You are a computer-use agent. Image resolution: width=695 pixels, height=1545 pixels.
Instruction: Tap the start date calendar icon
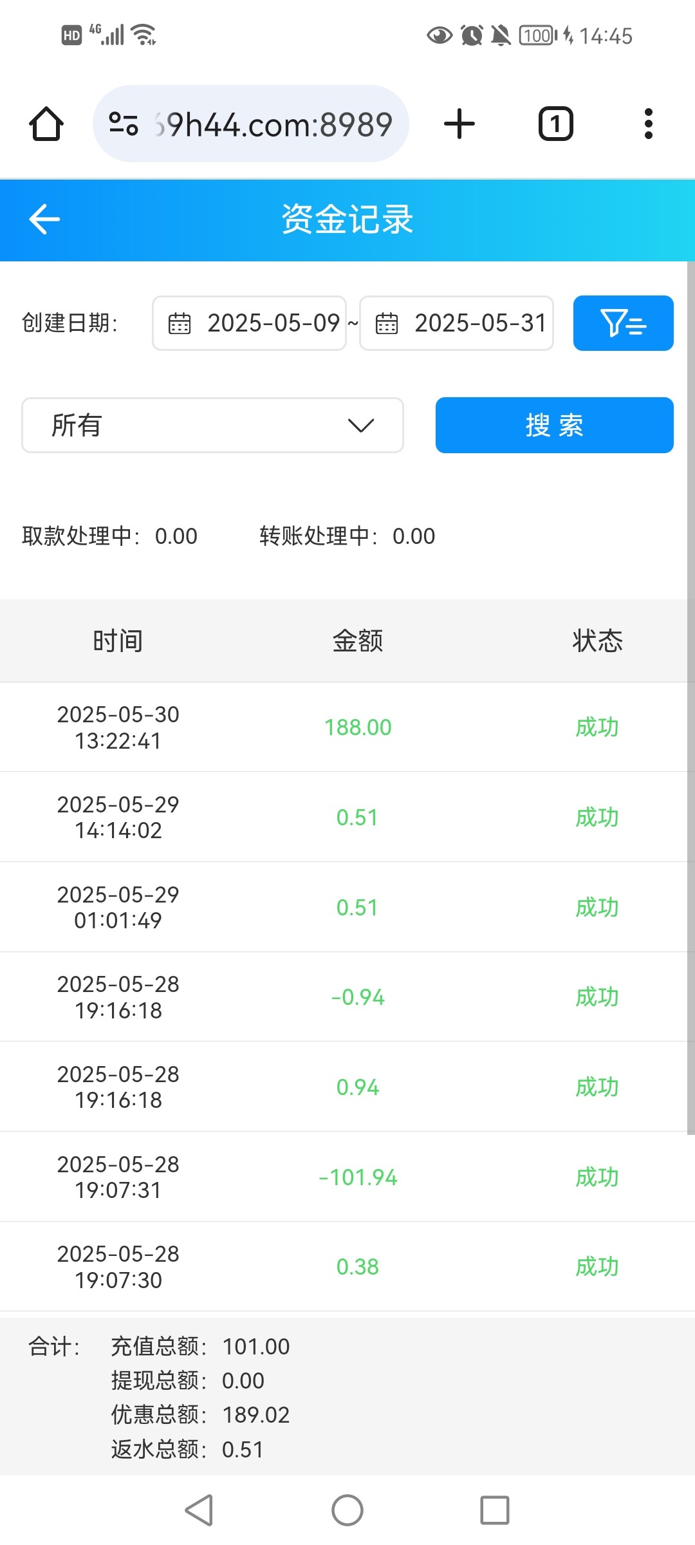pos(180,323)
